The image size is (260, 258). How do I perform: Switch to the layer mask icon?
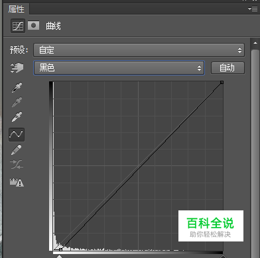[33, 26]
